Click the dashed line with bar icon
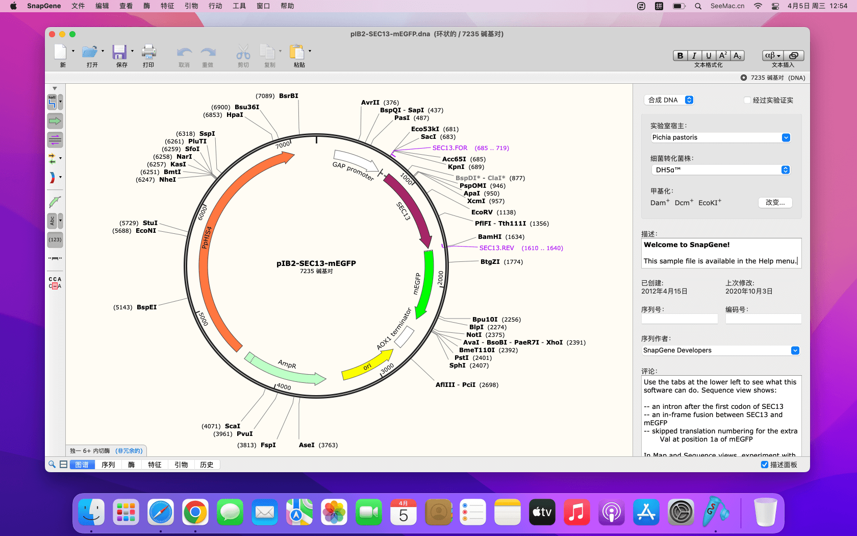The width and height of the screenshot is (857, 536). pyautogui.click(x=55, y=258)
